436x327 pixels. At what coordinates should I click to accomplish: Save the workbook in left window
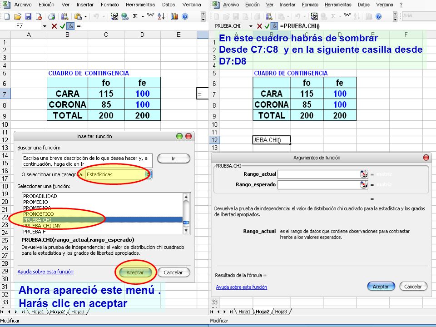(x=28, y=16)
